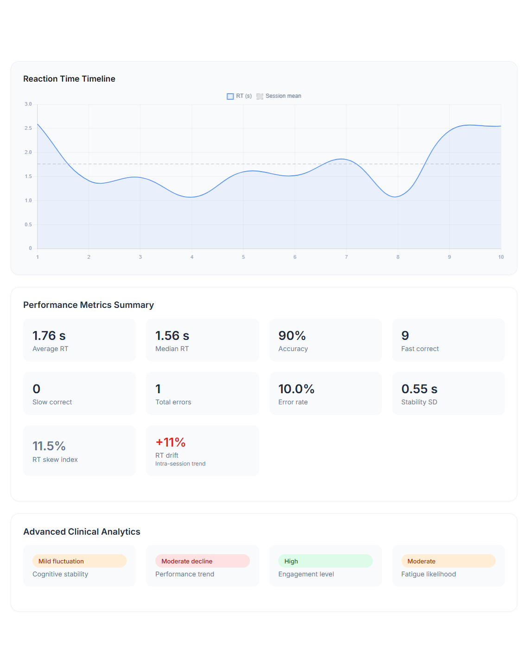The image size is (523, 671).
Task: Click the gray Session mean legend swatch
Action: click(260, 96)
